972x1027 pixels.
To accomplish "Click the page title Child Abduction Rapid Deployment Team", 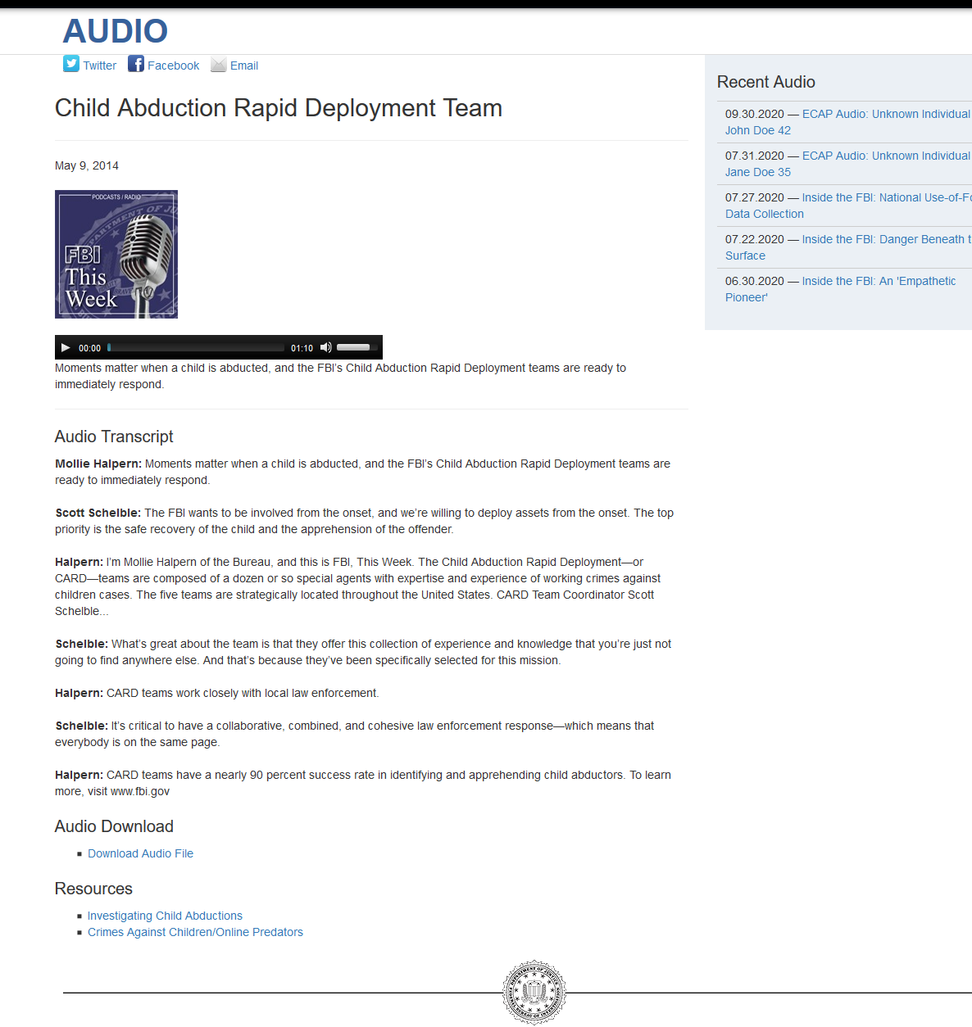I will click(279, 108).
